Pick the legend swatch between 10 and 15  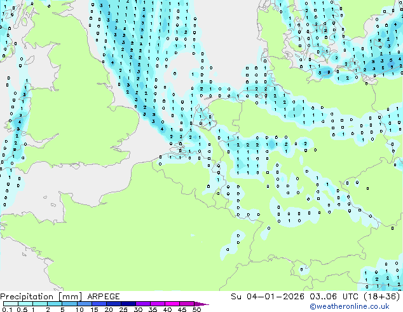85,304
